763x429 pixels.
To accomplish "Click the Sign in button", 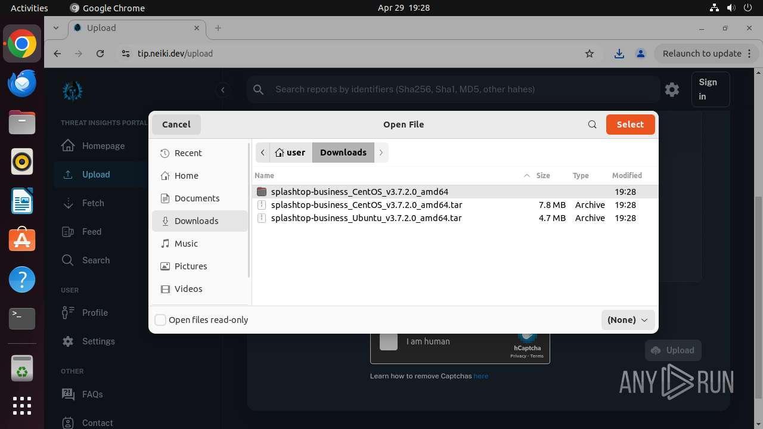I will [711, 89].
